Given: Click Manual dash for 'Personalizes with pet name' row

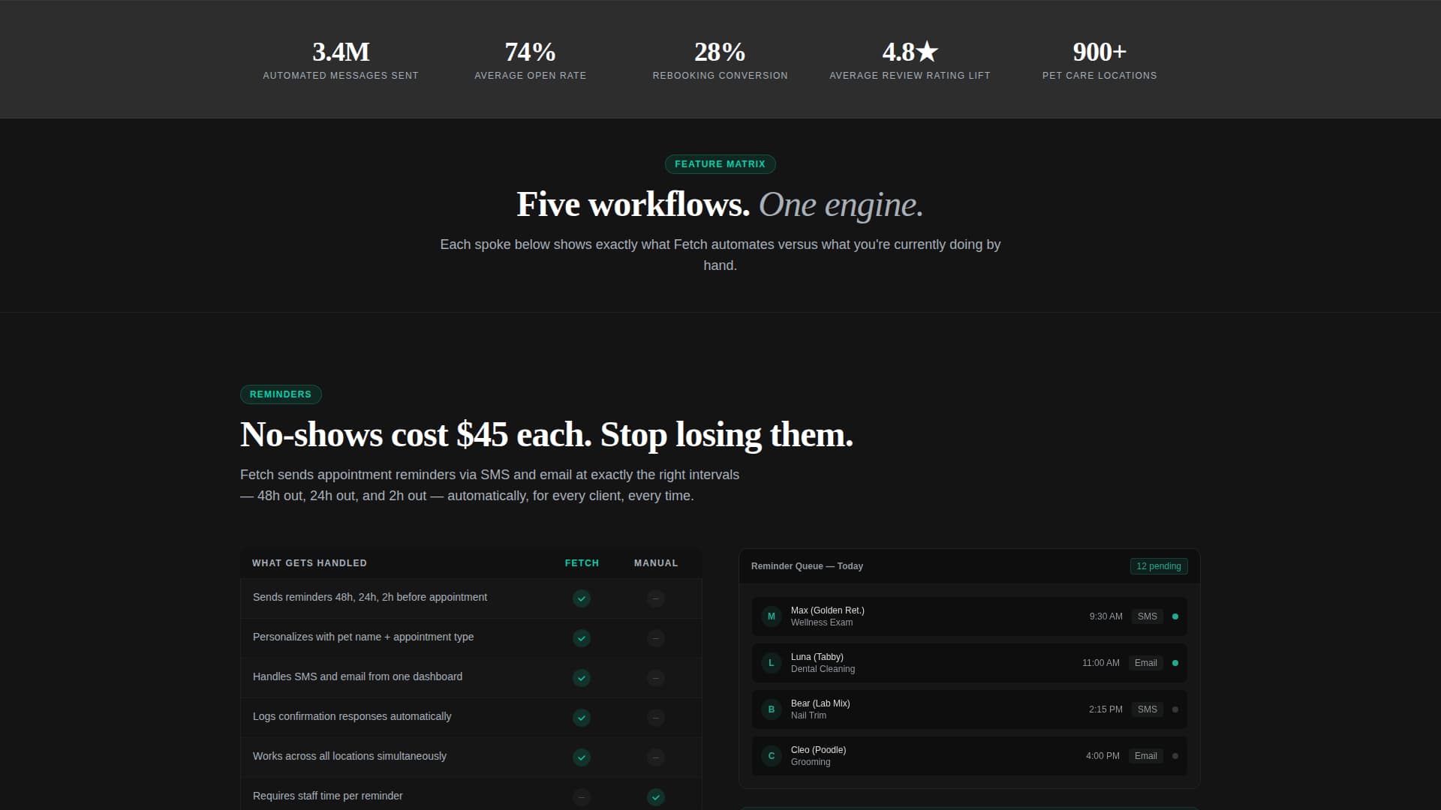Looking at the screenshot, I should coord(656,638).
